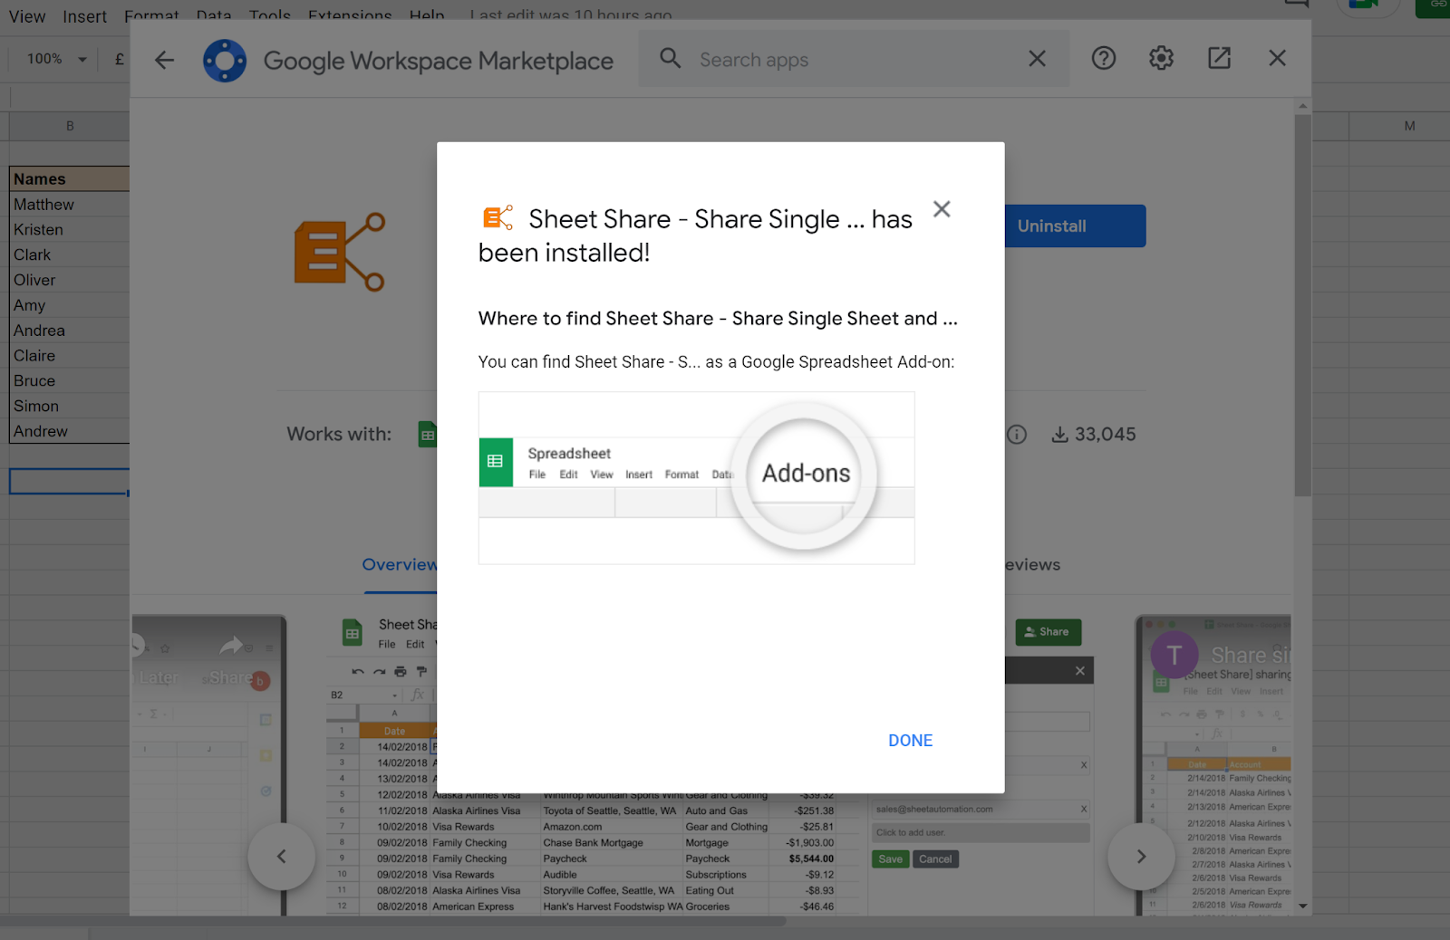Select the Kristen cell
The width and height of the screenshot is (1450, 940).
(70, 230)
